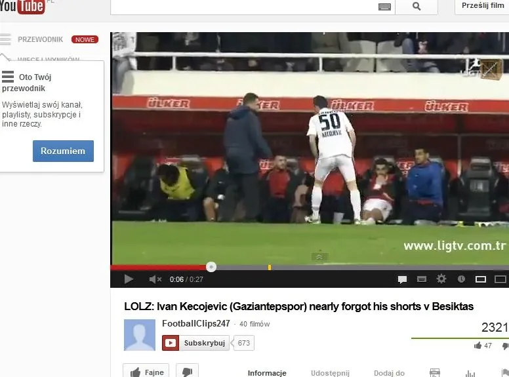Unmute the video via speaker icon
The width and height of the screenshot is (509, 377).
pyautogui.click(x=155, y=279)
